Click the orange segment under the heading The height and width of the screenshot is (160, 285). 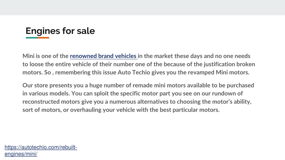[x=43, y=38]
